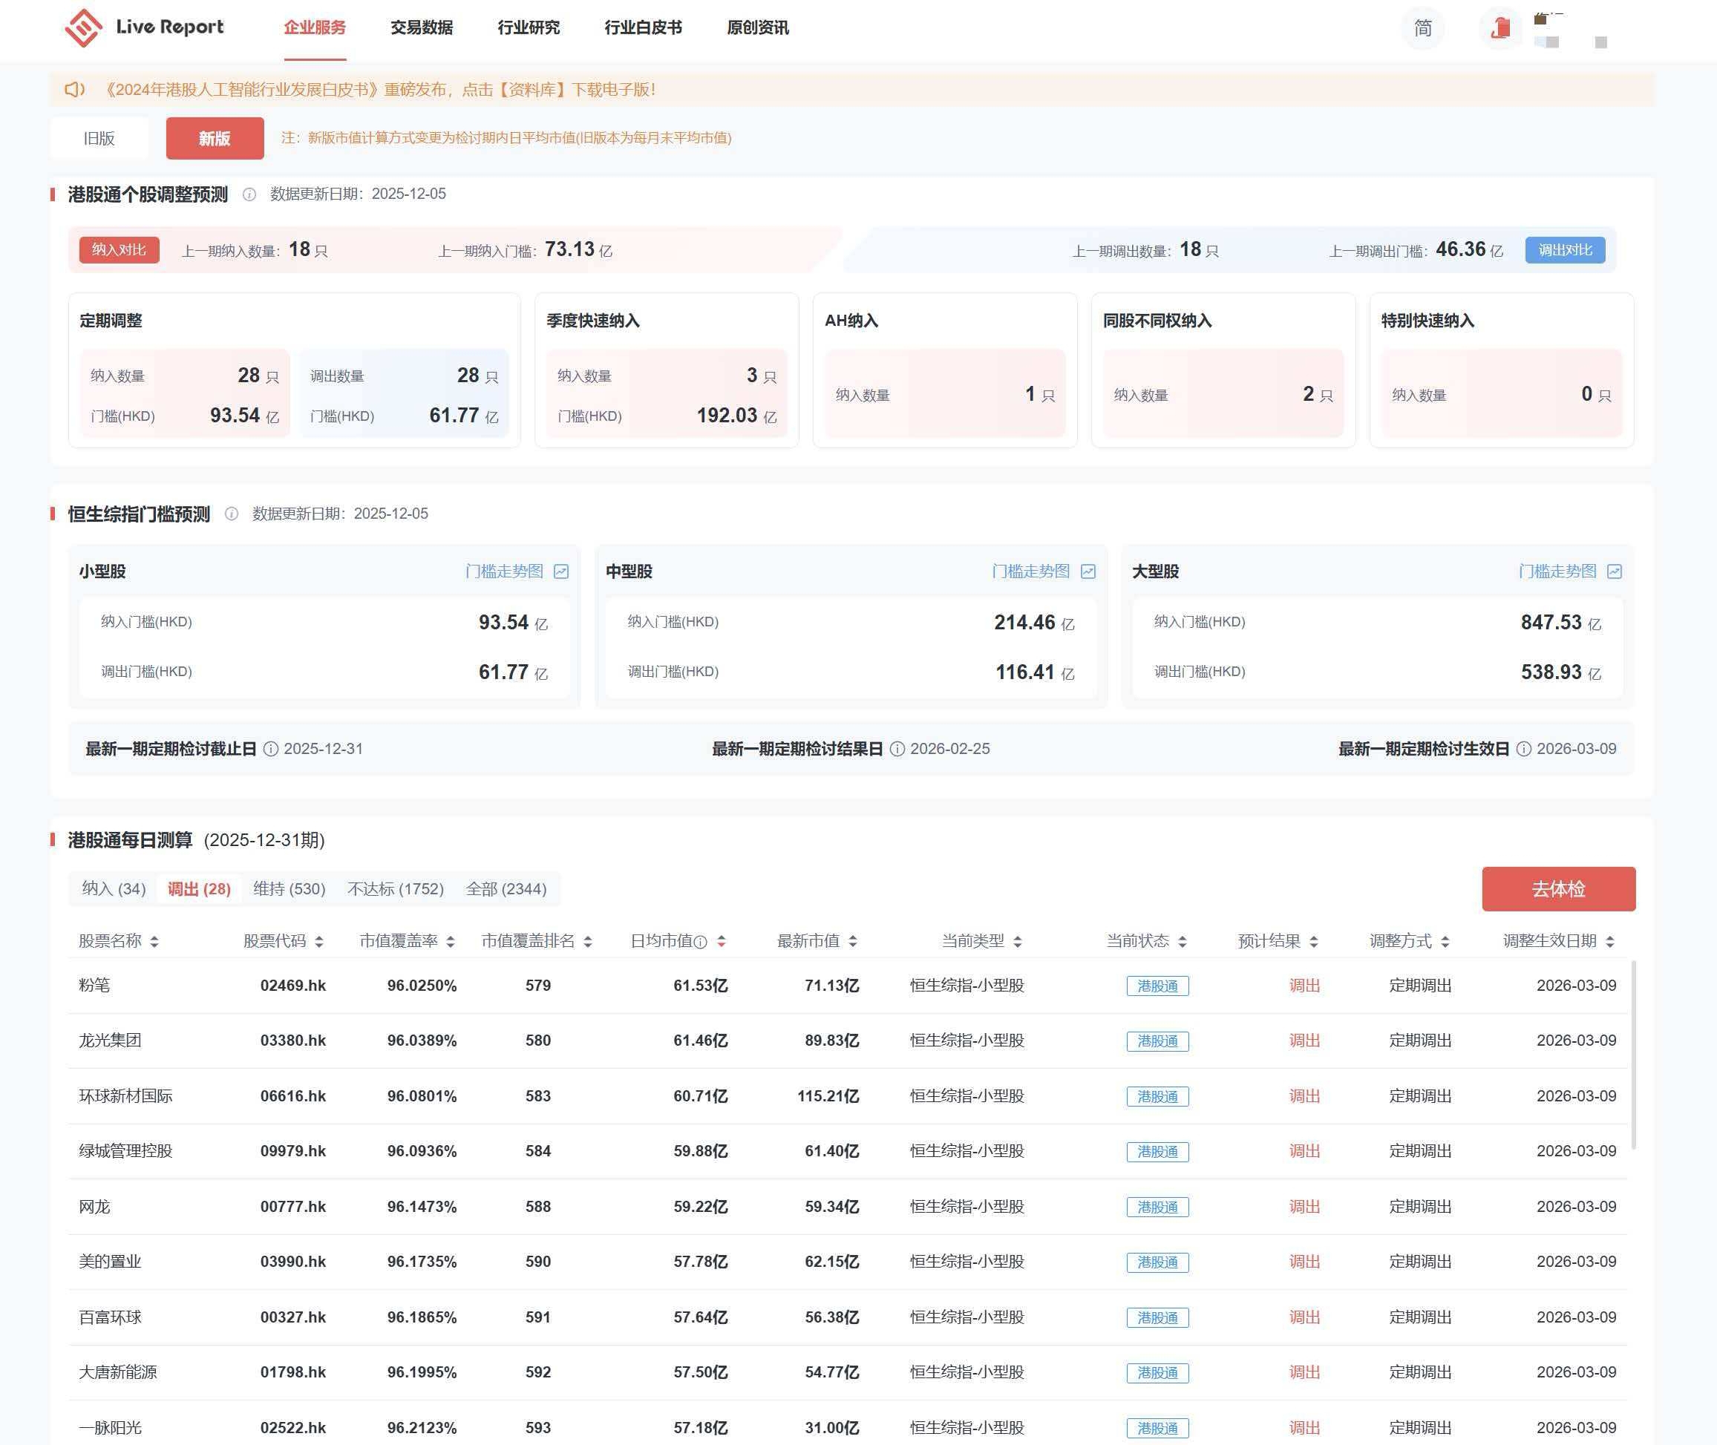The width and height of the screenshot is (1717, 1445).
Task: Select the 纳入 (34) tab
Action: (114, 889)
